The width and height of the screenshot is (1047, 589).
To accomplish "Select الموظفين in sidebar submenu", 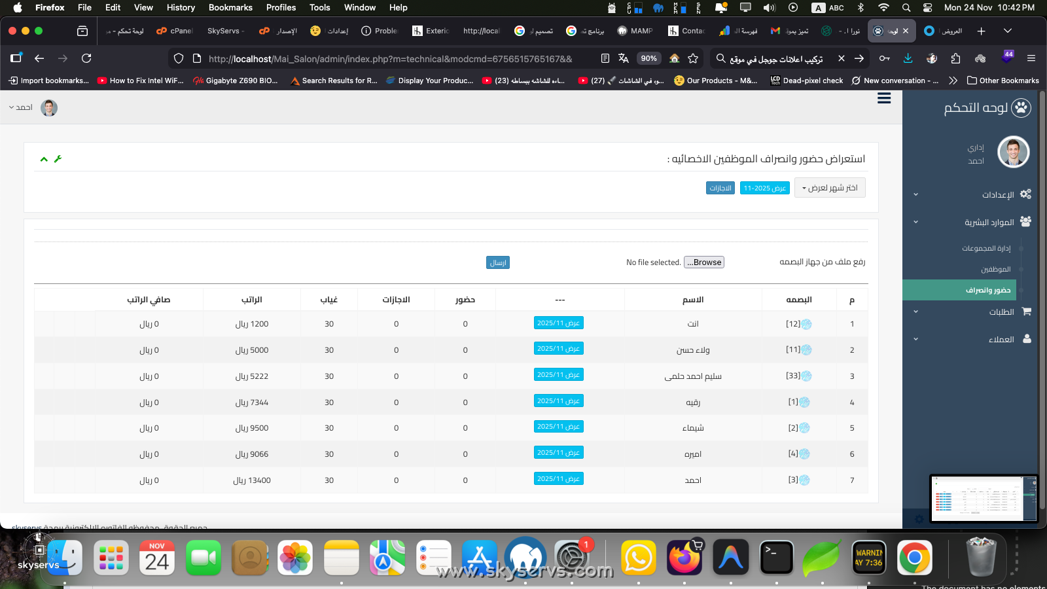I will 995,269.
